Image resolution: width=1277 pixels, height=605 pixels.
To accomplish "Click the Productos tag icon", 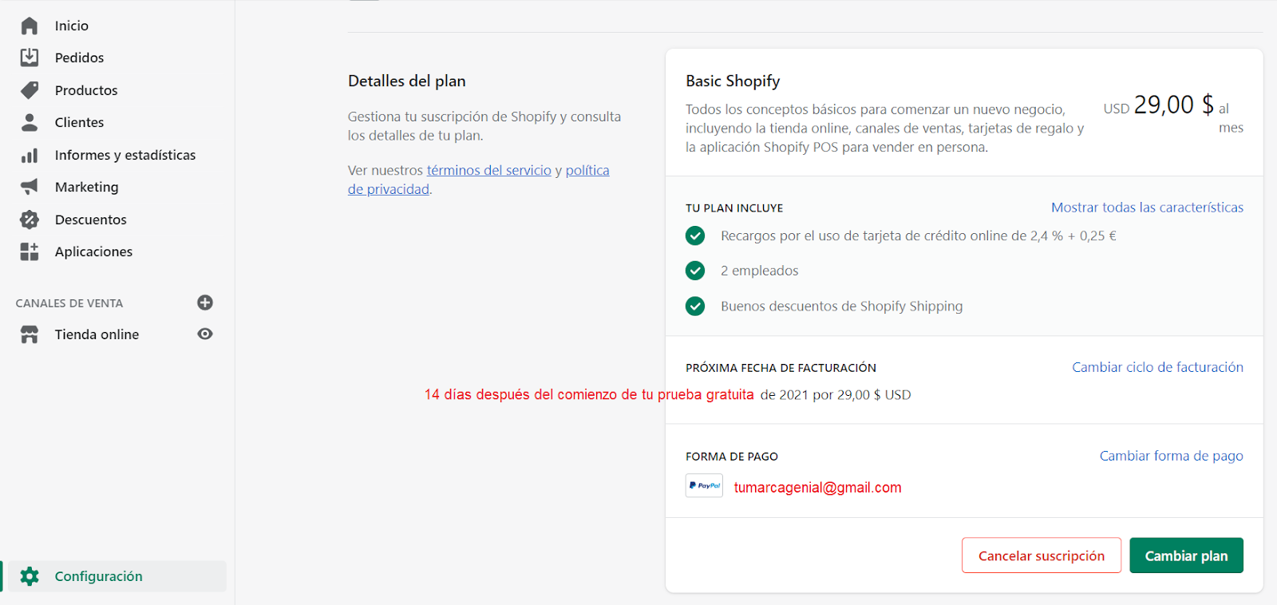I will tap(30, 90).
